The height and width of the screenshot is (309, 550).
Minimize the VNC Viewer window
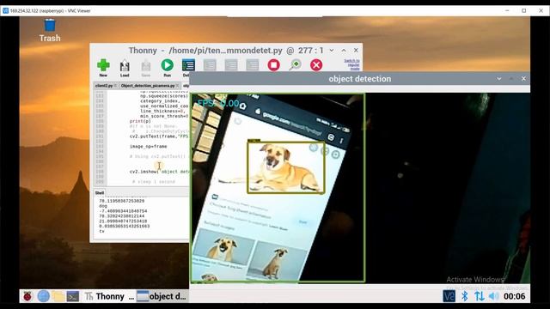pyautogui.click(x=507, y=10)
